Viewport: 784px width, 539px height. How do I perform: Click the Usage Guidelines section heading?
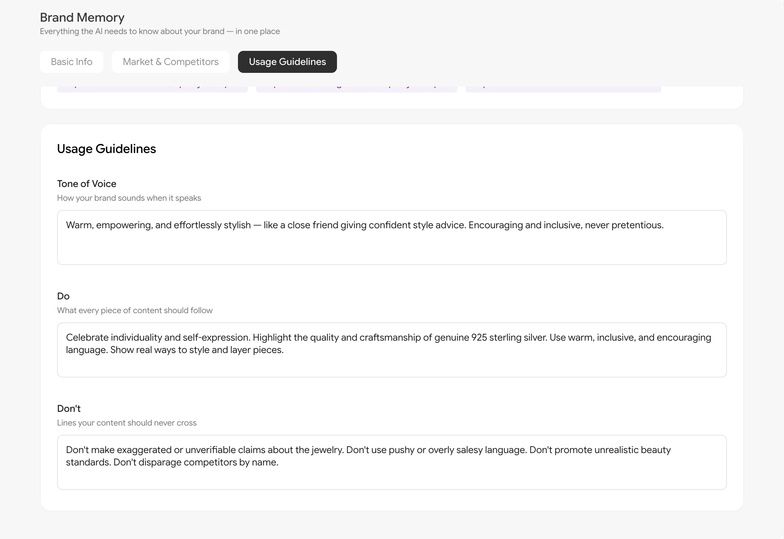click(107, 149)
